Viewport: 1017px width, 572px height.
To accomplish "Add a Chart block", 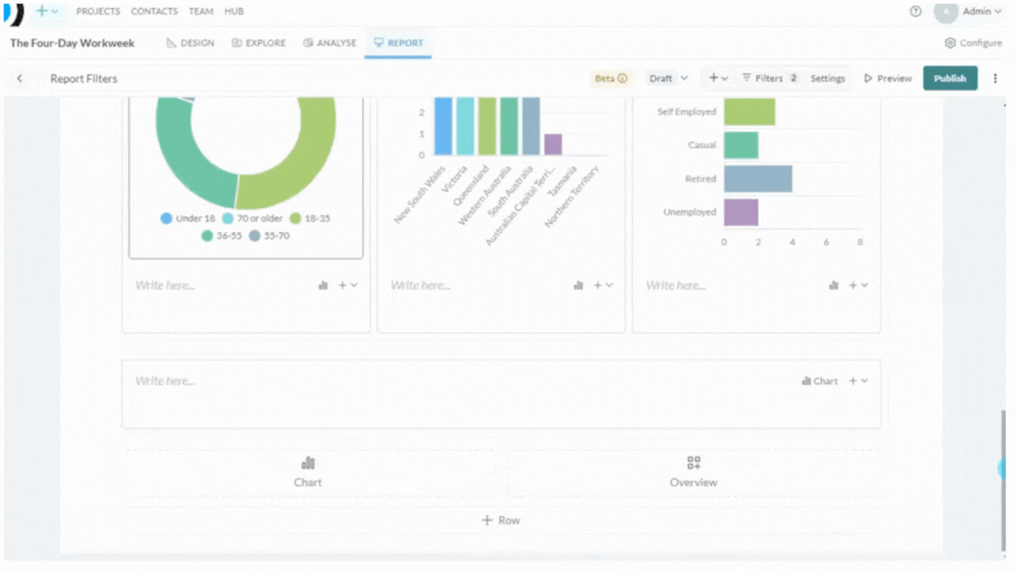I will (307, 472).
